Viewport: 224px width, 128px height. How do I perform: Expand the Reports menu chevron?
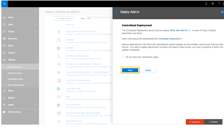pos(36,98)
